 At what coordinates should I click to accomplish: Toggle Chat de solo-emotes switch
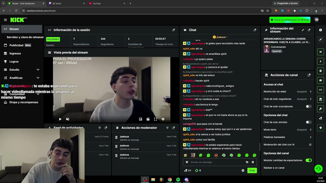(x=308, y=122)
